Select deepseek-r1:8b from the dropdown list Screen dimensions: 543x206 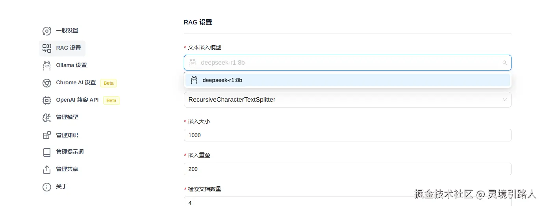point(222,80)
